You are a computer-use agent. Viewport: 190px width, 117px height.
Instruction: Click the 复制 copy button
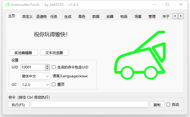[x=157, y=105]
